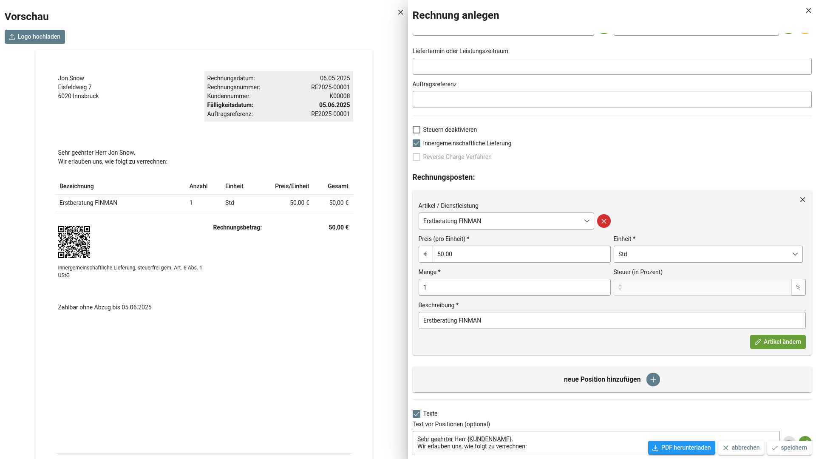
Task: Click Fälligkeitsdatum 05.06.2025 in preview
Action: 334,105
